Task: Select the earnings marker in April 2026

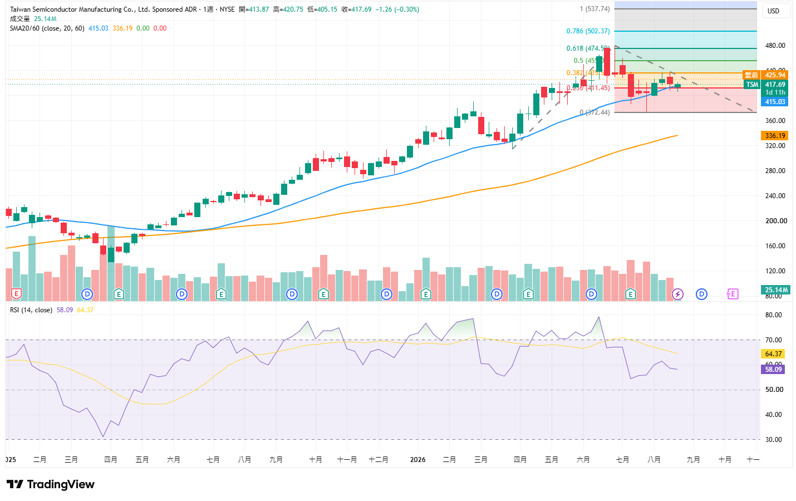Action: click(528, 293)
